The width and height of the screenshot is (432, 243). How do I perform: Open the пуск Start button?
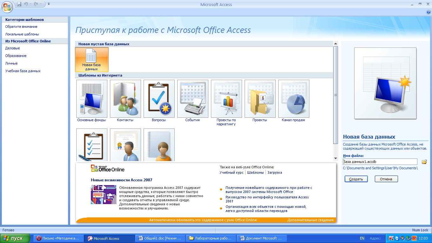tap(15, 238)
